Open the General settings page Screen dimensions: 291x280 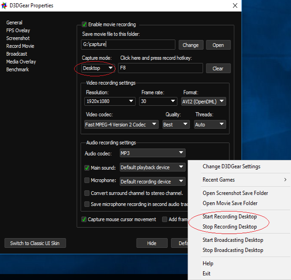tap(14, 23)
